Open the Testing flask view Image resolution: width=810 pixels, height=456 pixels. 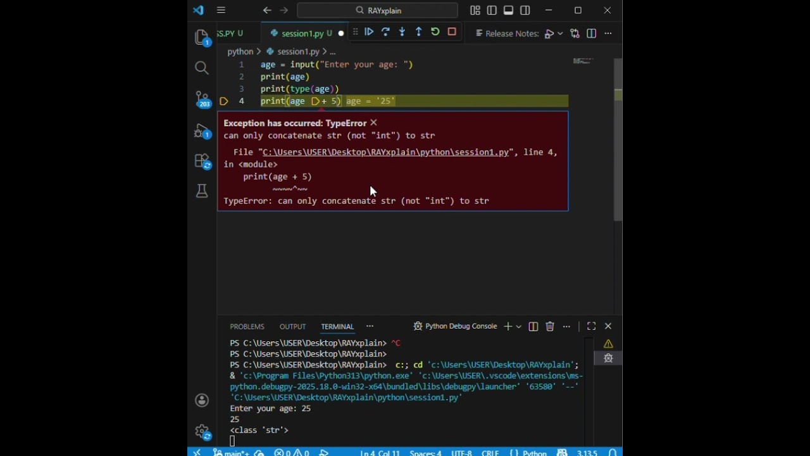click(202, 191)
